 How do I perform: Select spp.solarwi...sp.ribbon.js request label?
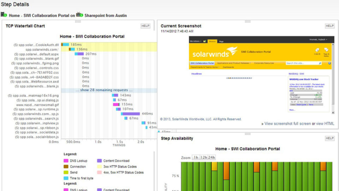pyautogui.click(x=37, y=128)
